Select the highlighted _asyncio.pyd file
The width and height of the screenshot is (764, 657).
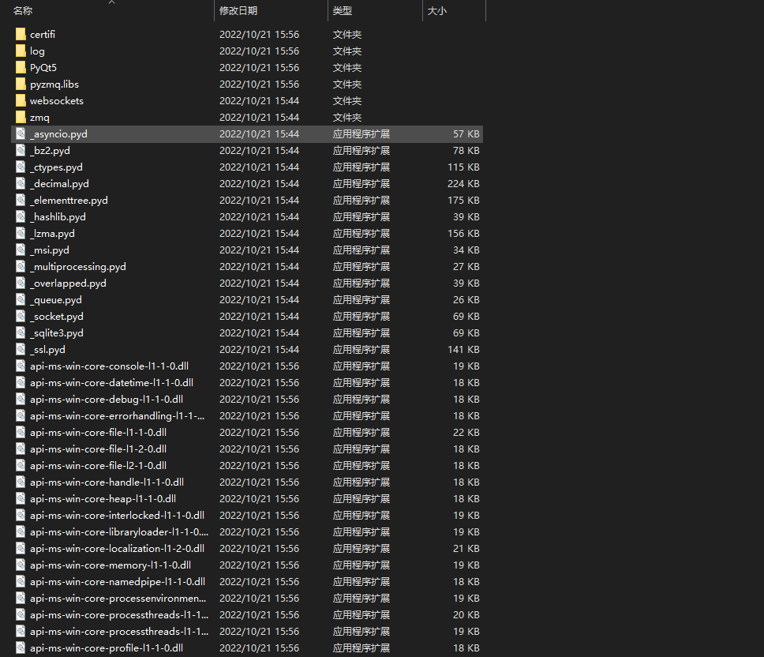(57, 133)
